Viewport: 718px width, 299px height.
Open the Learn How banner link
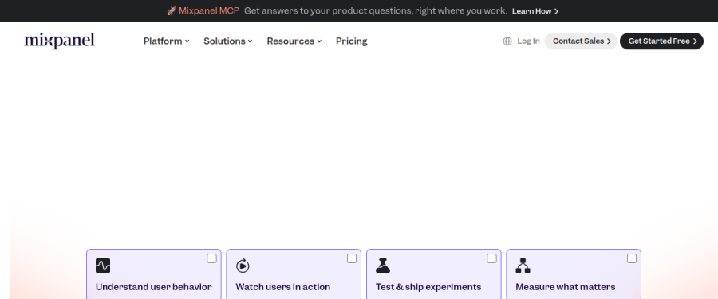point(535,11)
